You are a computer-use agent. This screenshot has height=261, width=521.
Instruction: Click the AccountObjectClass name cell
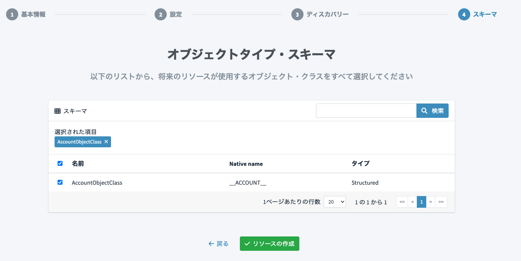click(97, 182)
